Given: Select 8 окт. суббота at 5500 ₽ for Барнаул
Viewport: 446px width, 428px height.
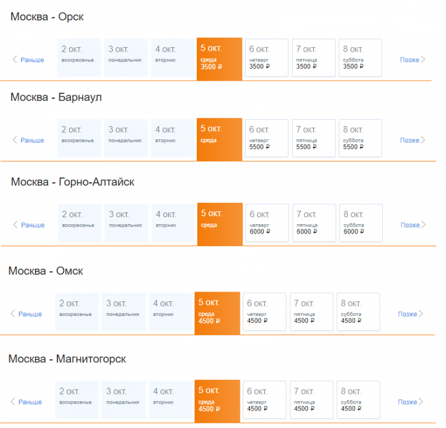Looking at the screenshot, I should pos(360,138).
